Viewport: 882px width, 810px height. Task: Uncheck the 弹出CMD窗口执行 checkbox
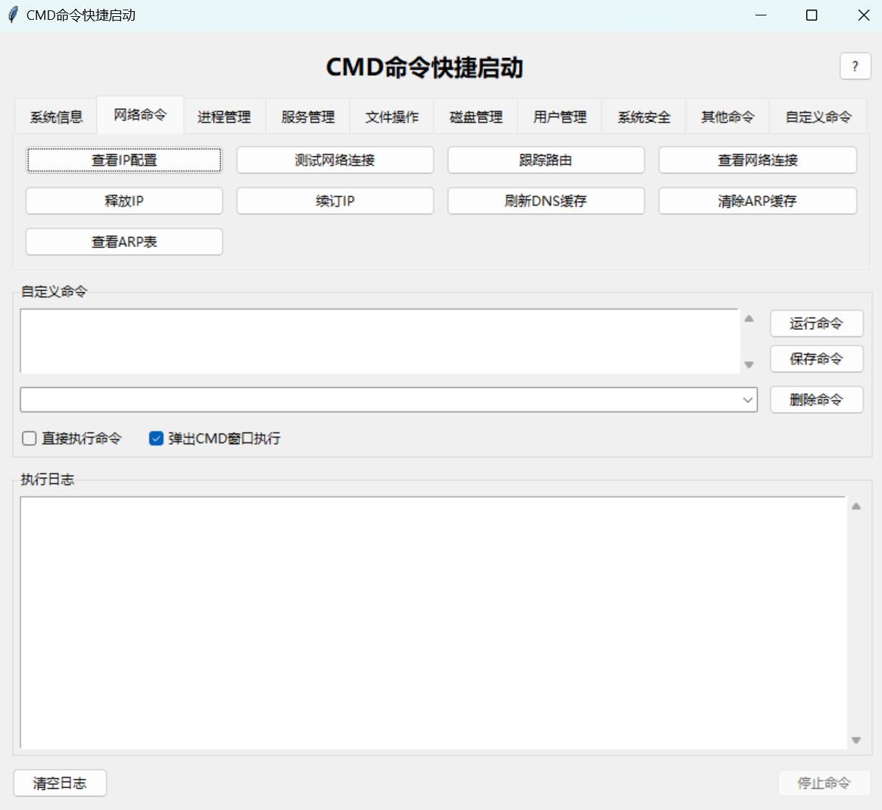click(x=156, y=439)
